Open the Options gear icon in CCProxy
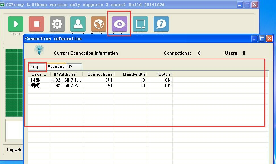This screenshot has width=276, height=164. [x=57, y=24]
